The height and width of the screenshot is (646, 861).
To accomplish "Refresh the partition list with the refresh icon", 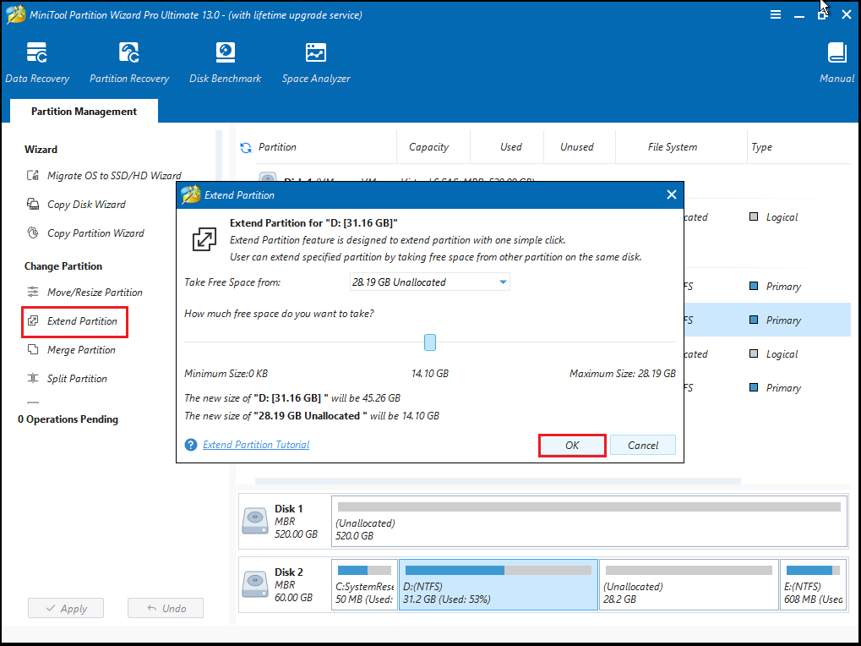I will point(246,147).
